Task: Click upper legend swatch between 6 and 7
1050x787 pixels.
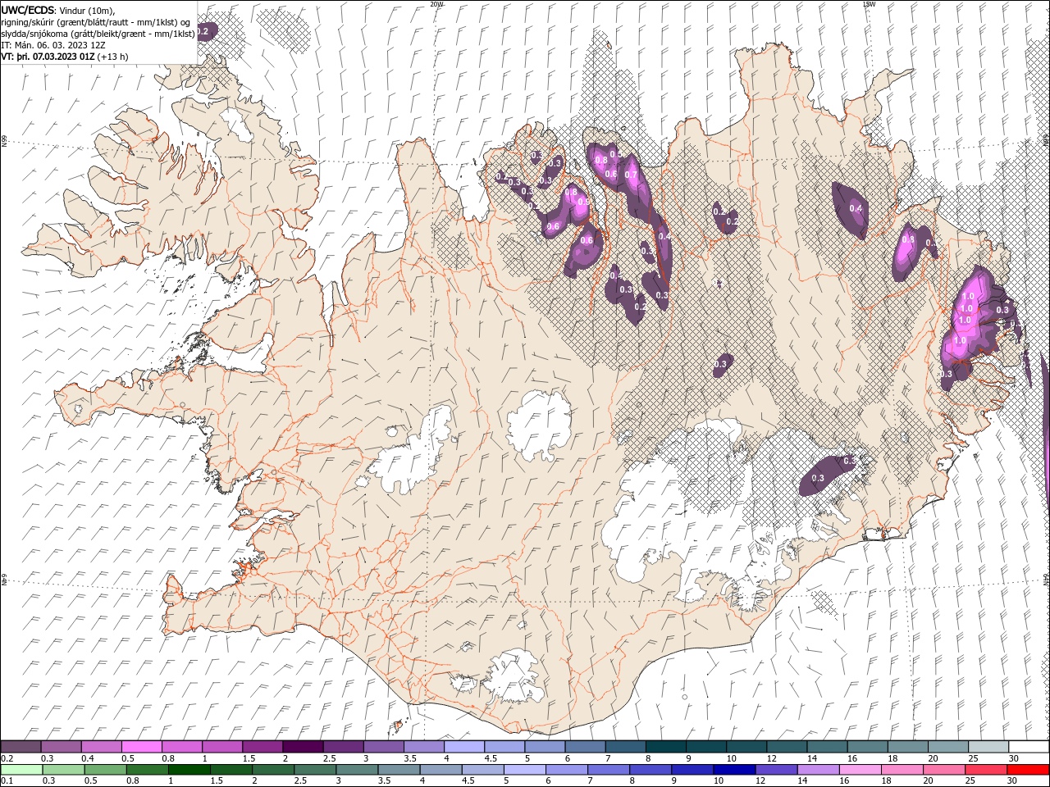Action: 585,747
